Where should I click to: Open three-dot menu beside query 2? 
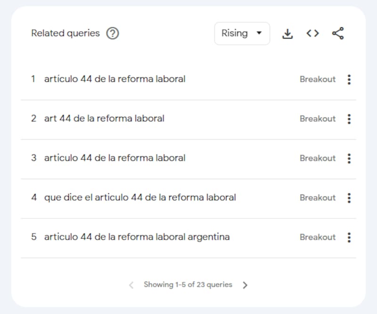tap(349, 119)
